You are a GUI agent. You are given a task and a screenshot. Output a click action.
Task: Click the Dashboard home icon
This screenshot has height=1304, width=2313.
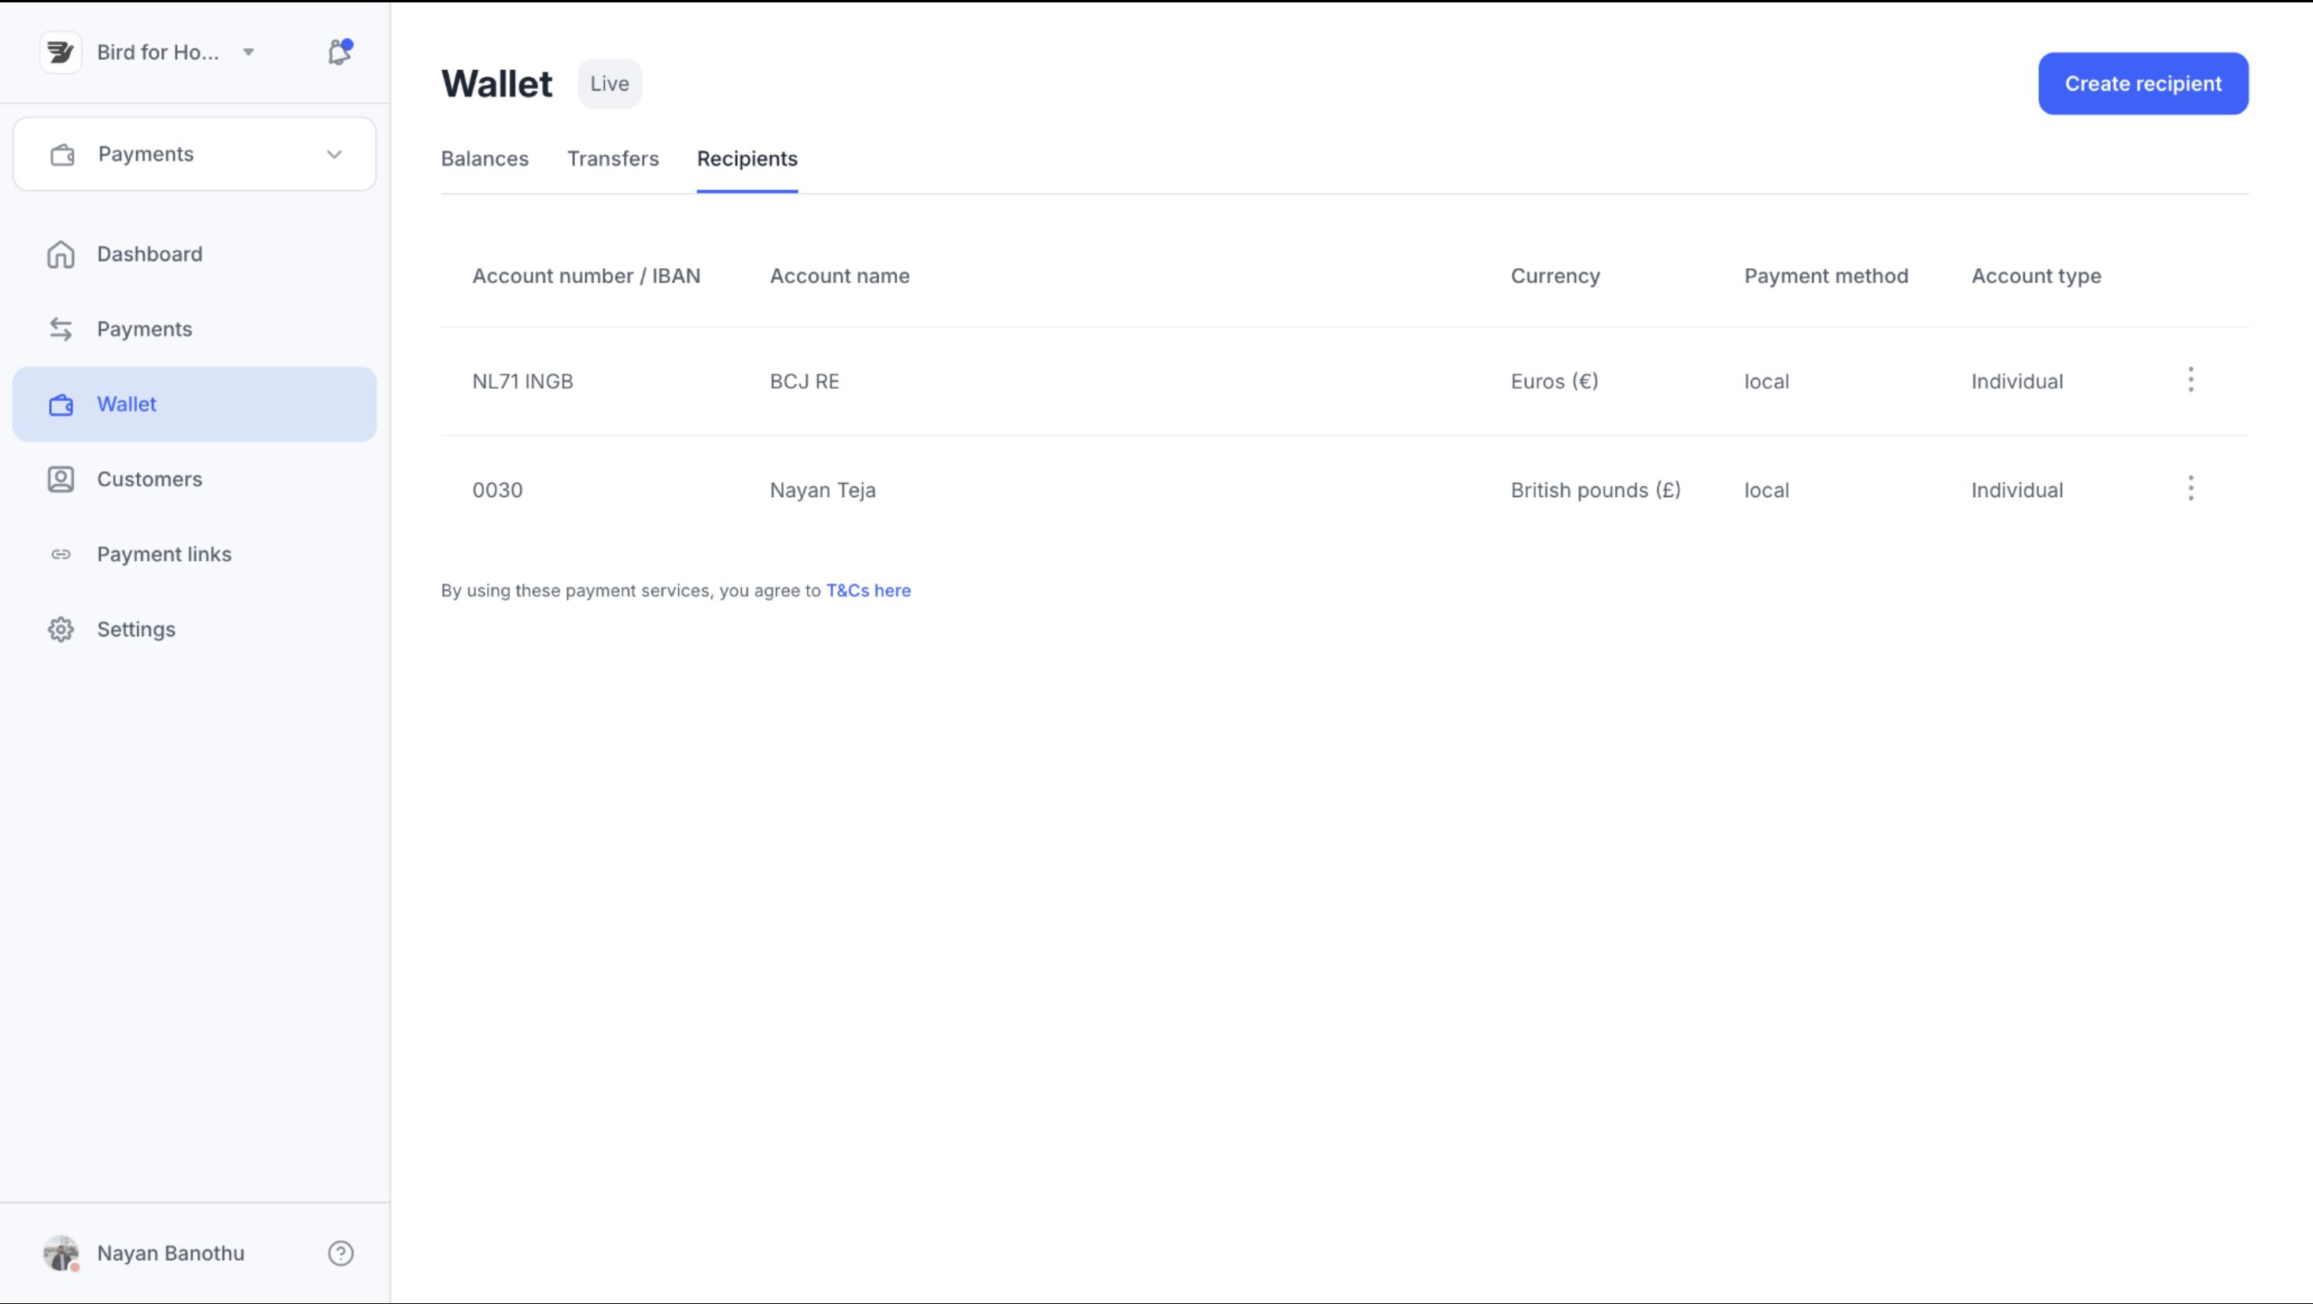(x=61, y=254)
